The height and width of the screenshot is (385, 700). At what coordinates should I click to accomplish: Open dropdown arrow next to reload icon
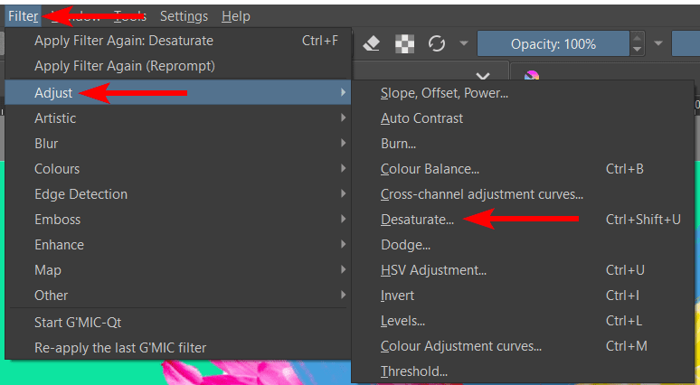click(x=463, y=43)
